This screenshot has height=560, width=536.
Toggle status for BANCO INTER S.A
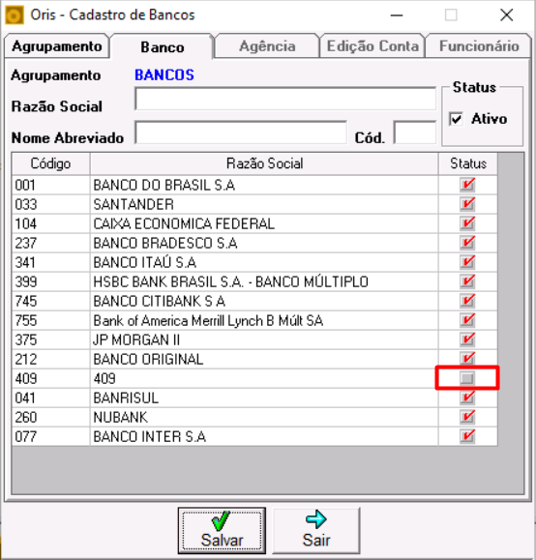[x=467, y=435]
